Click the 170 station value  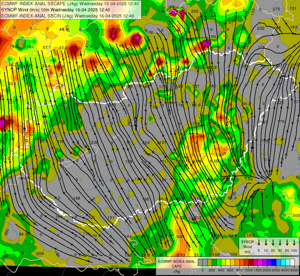pyautogui.click(x=93, y=236)
